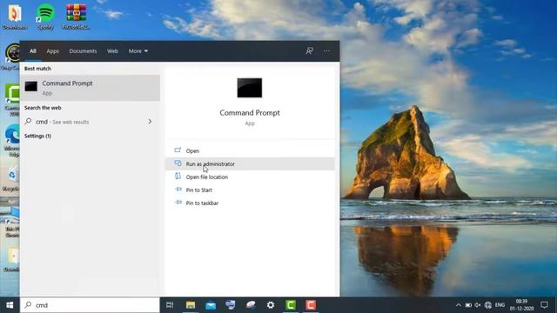Click the taskbar search box containing cmd
The image size is (557, 313).
click(x=90, y=305)
